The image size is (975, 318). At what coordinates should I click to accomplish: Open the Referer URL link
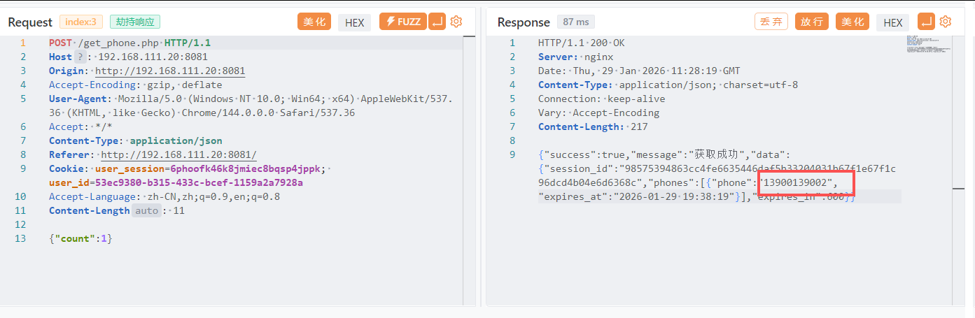pos(178,154)
